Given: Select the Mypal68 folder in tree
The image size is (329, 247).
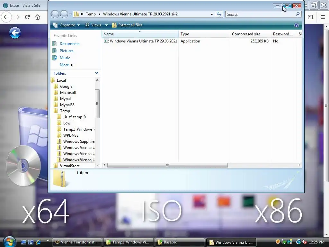Looking at the screenshot, I should pyautogui.click(x=67, y=105).
